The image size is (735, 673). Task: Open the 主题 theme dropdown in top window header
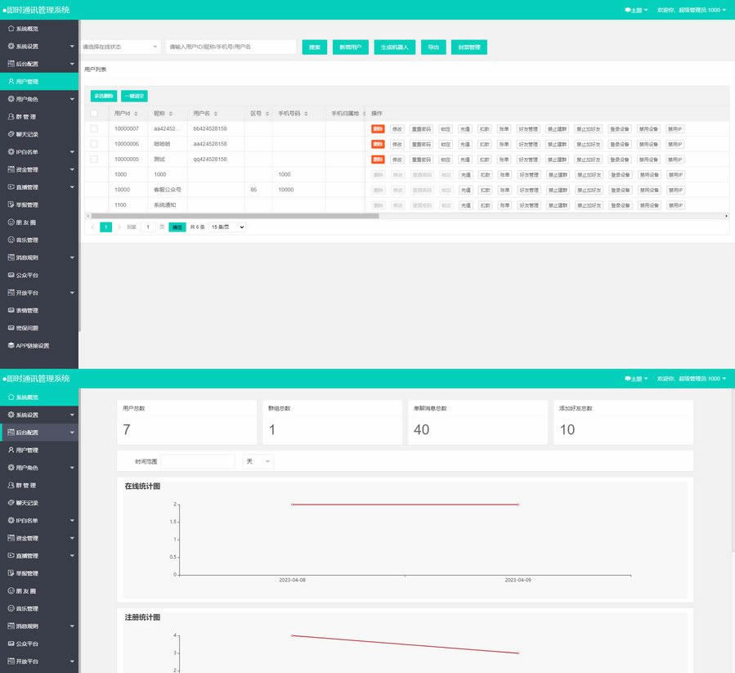636,10
